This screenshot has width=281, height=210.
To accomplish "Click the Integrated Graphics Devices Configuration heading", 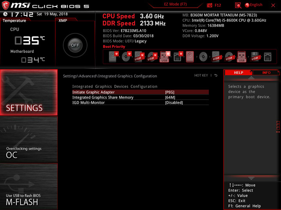I will 115,86.
